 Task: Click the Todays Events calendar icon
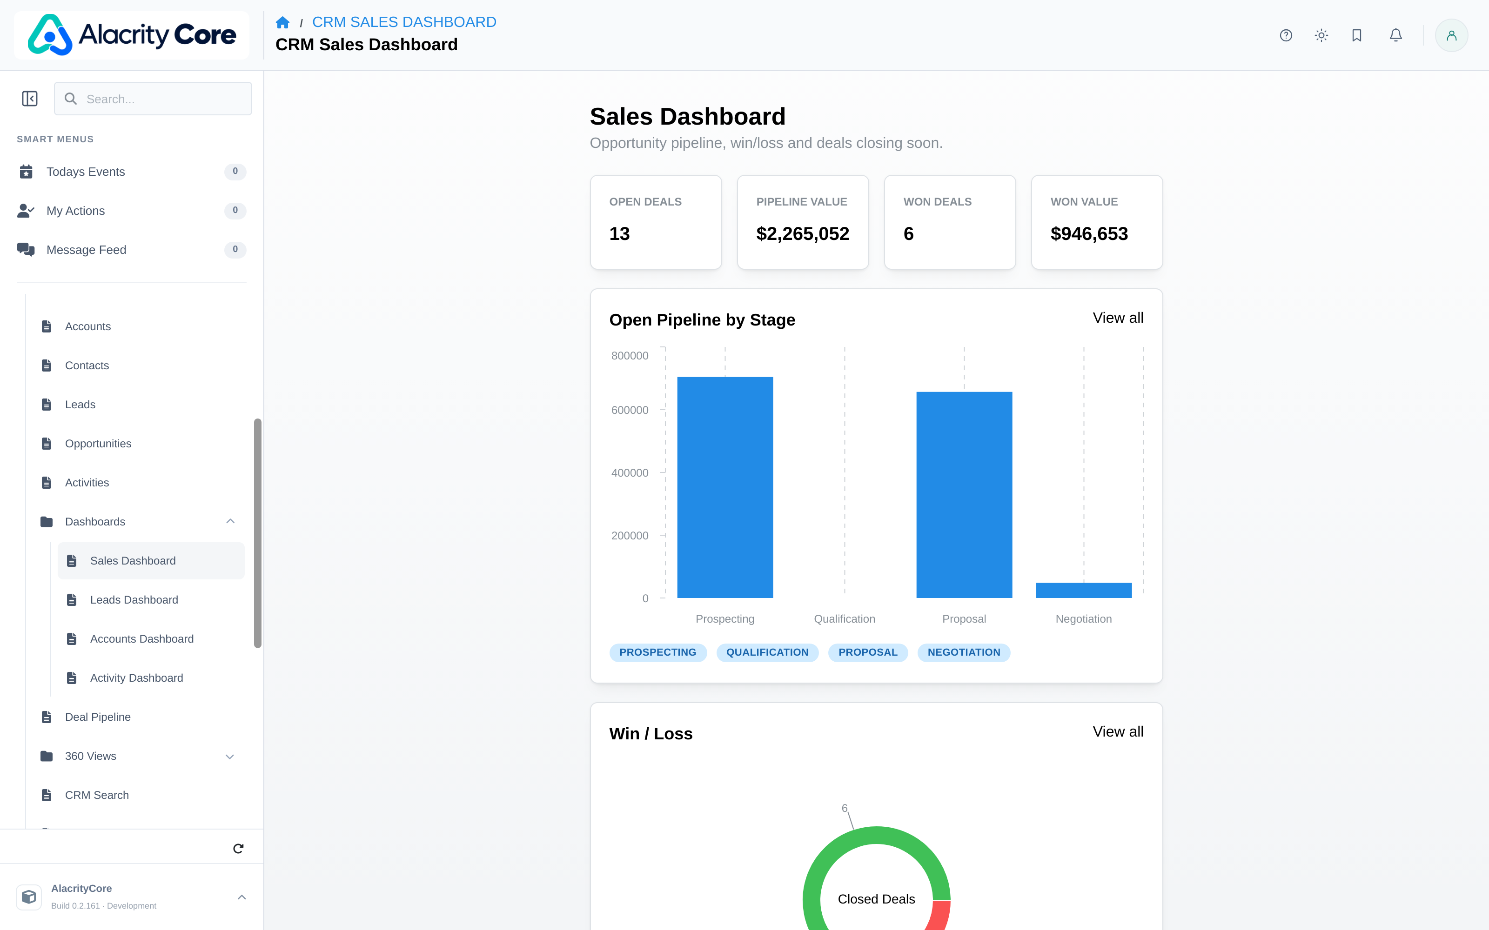point(26,172)
